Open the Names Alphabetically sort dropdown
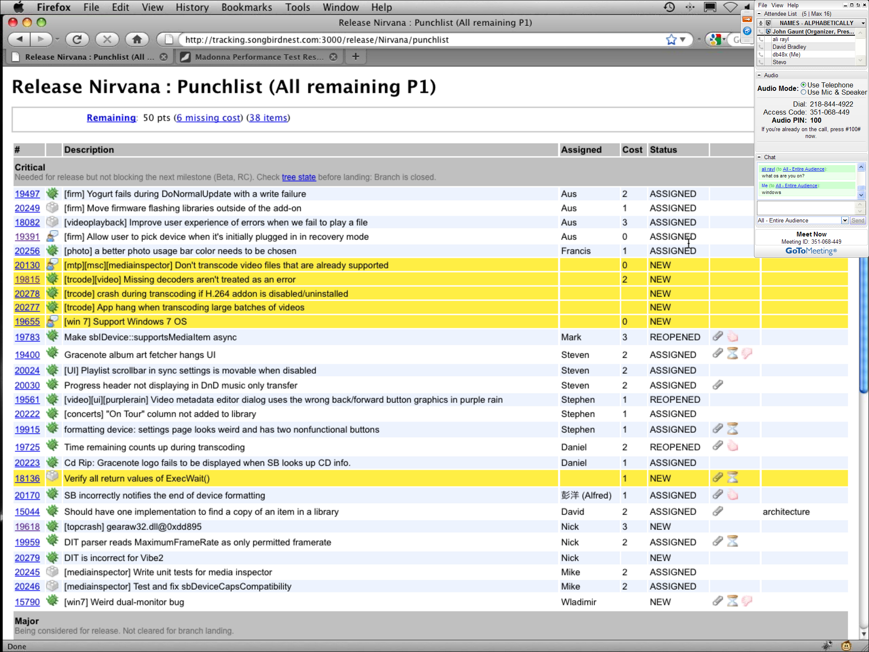The width and height of the screenshot is (869, 652). [863, 23]
